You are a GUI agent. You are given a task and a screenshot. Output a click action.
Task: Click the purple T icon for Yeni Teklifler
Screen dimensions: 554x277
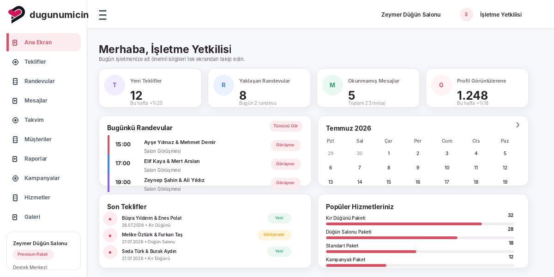(x=114, y=85)
